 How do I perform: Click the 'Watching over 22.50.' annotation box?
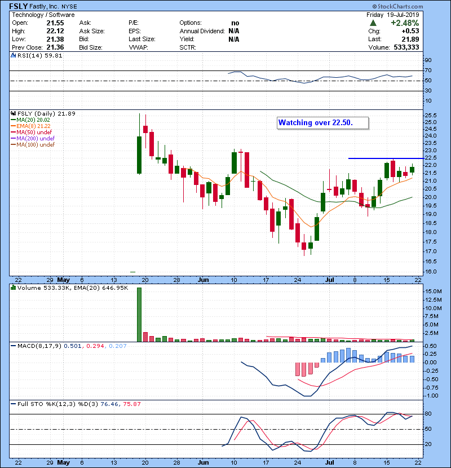coord(322,123)
